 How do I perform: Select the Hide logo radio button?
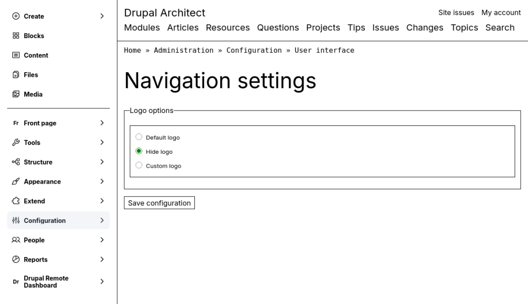[139, 151]
